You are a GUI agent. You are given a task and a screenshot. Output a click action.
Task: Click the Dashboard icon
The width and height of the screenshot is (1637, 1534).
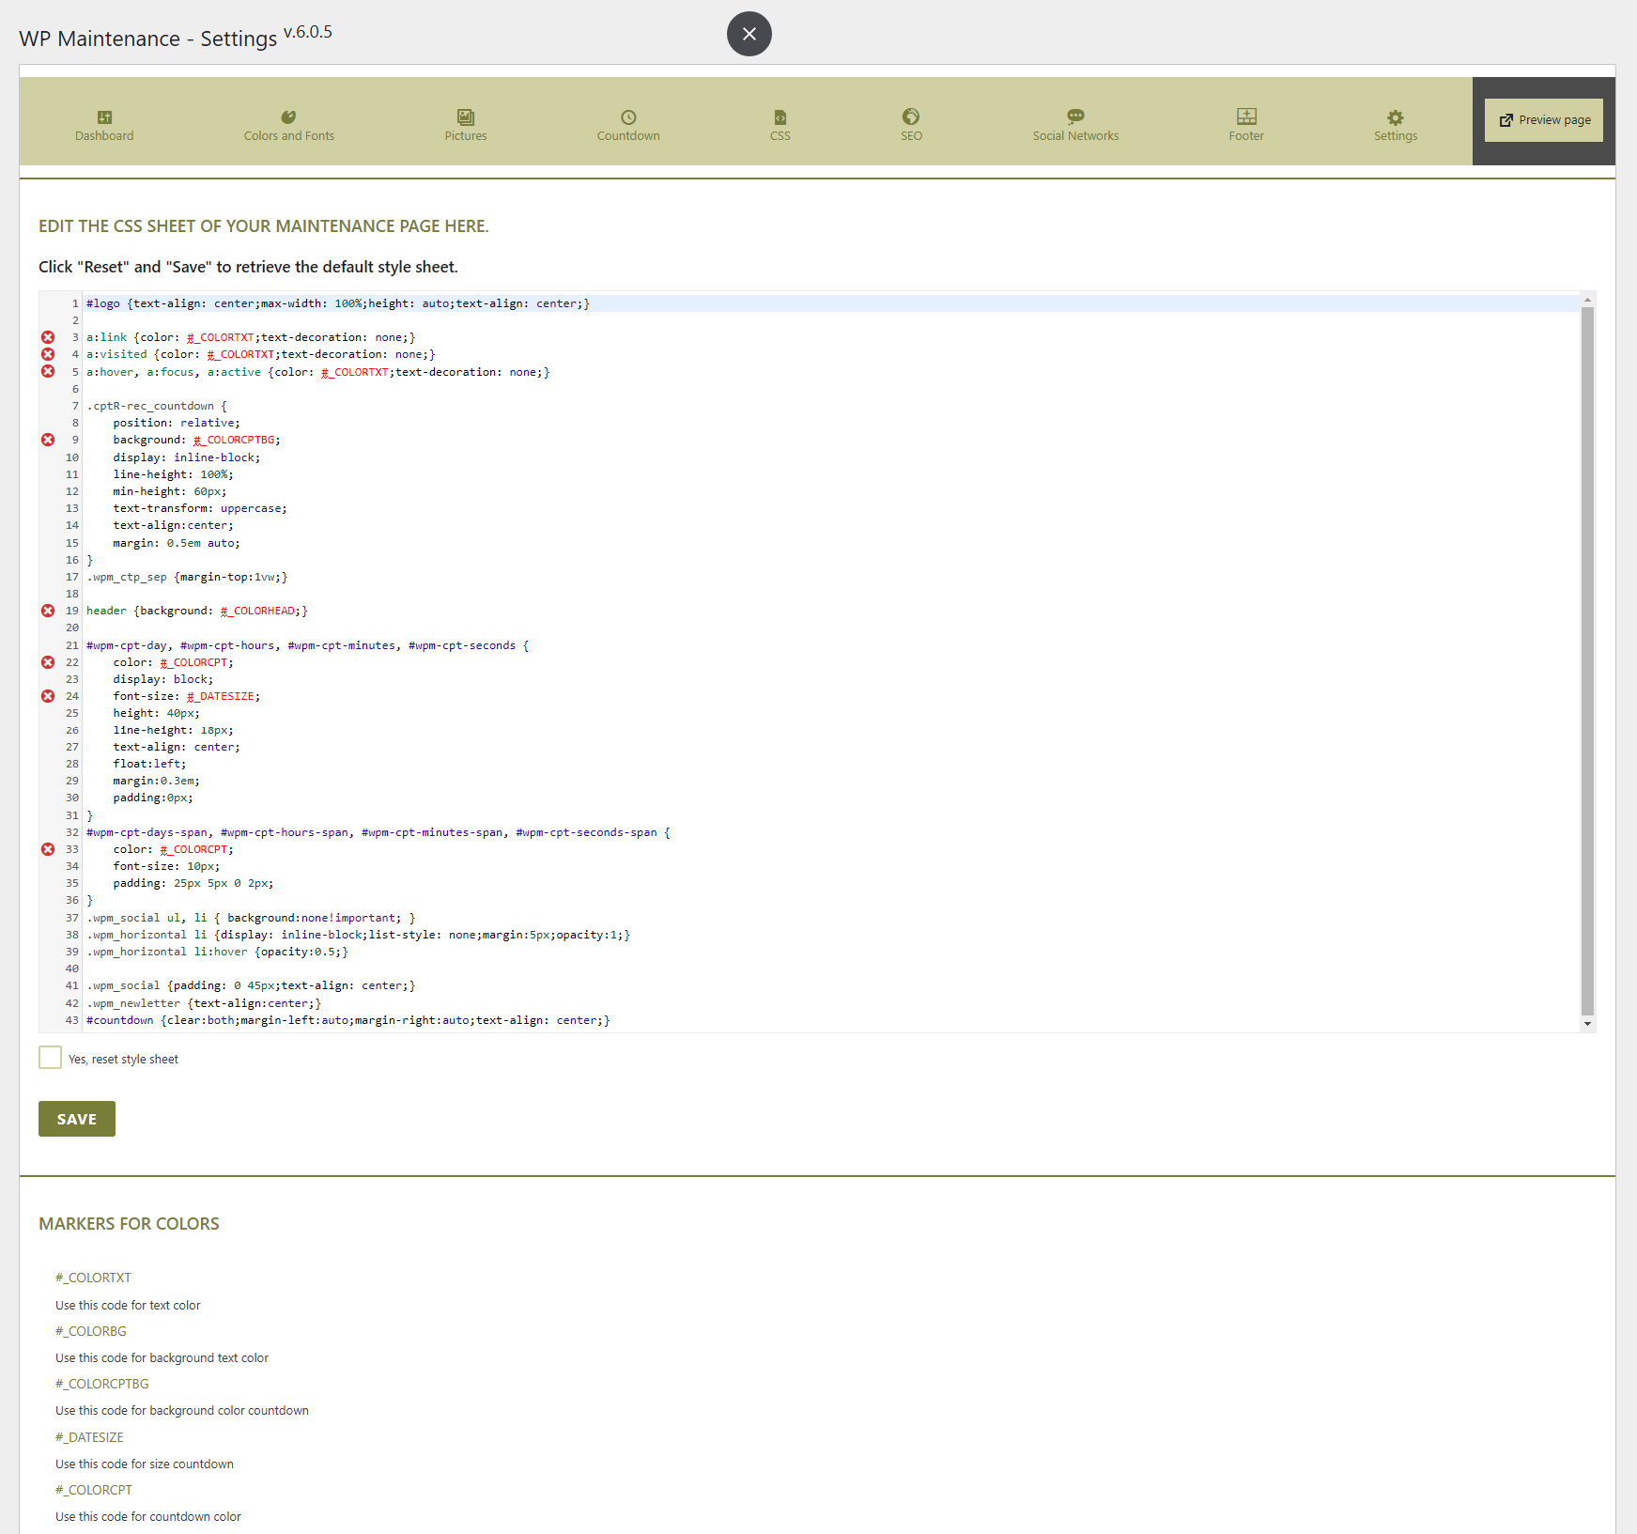tap(104, 117)
